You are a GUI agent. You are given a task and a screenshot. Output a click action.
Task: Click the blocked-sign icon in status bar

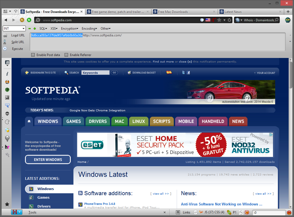click(x=247, y=212)
